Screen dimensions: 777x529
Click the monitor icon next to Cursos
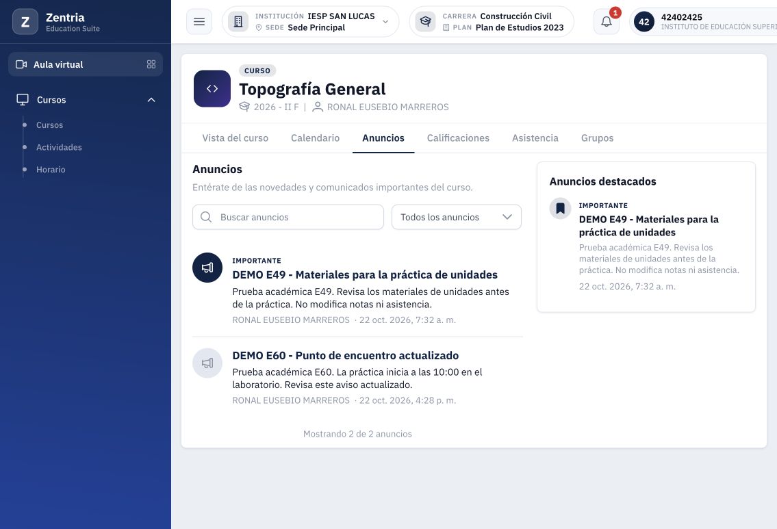[23, 99]
